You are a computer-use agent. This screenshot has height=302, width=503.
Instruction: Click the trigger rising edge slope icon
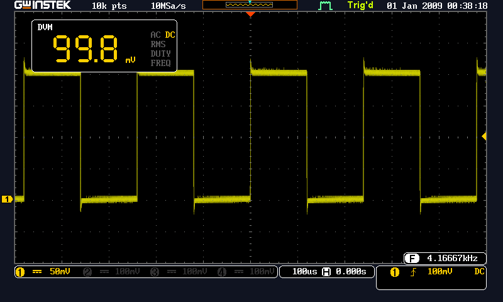click(x=413, y=272)
